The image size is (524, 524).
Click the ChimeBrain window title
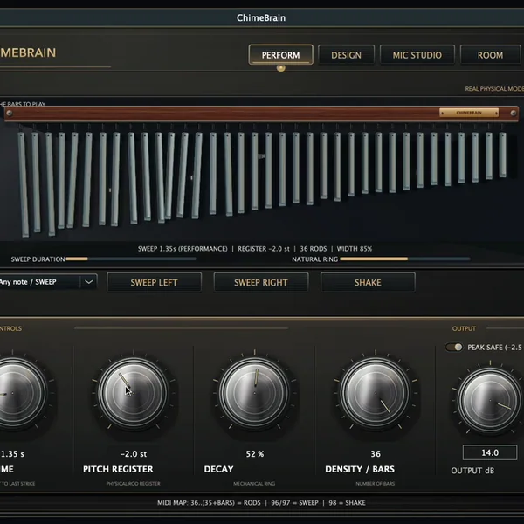(x=261, y=17)
